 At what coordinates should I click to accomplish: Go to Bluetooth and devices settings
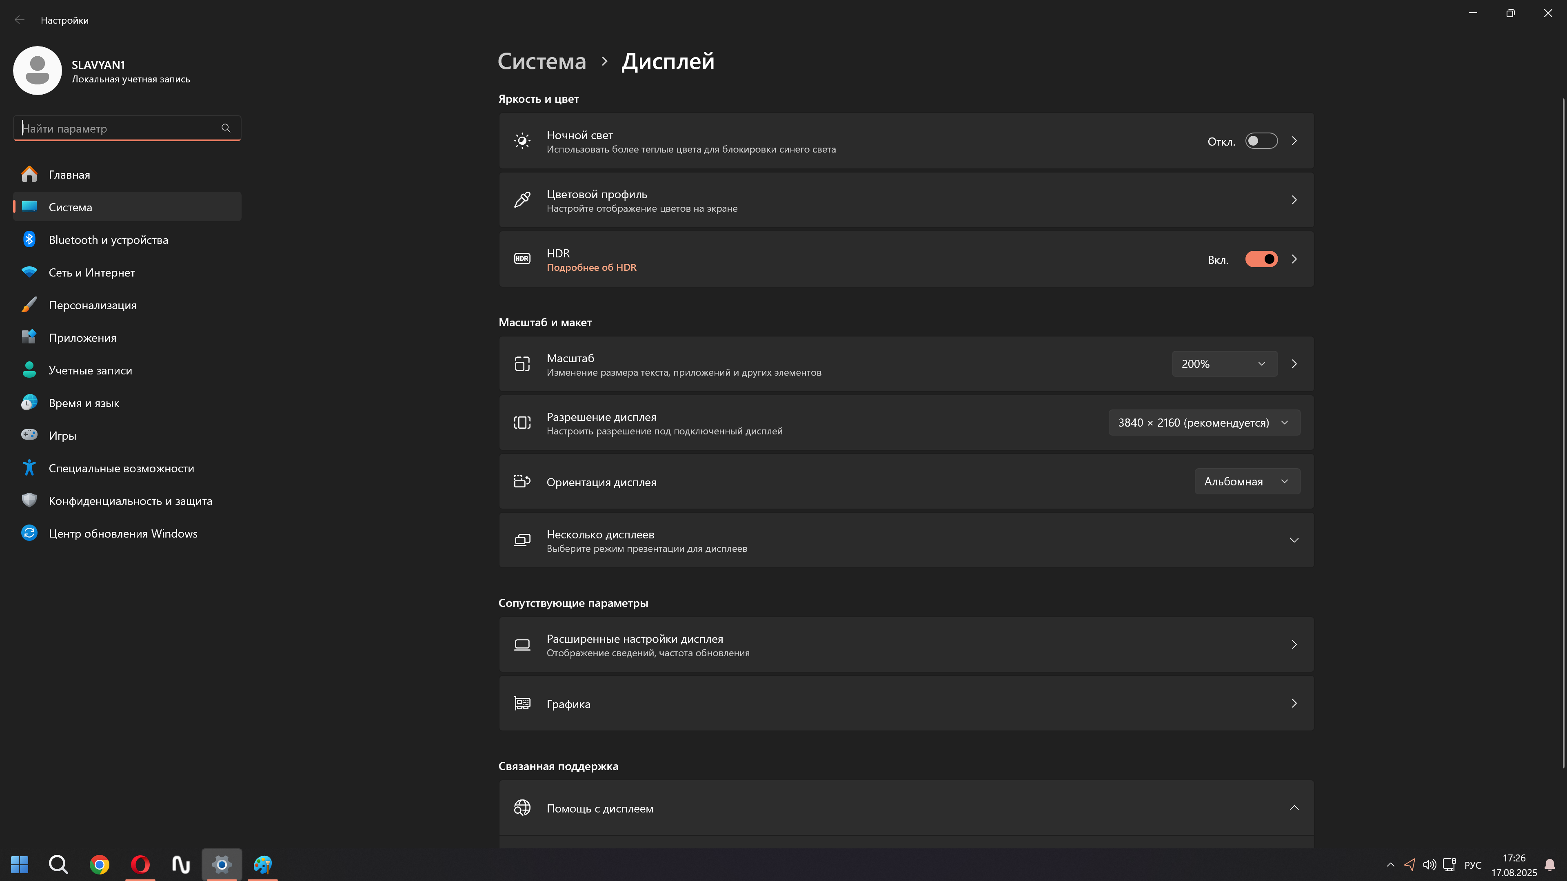(108, 240)
